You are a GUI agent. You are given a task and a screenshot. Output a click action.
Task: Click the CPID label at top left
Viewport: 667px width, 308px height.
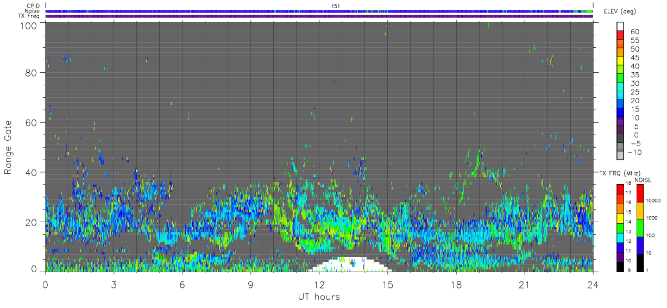click(x=33, y=6)
